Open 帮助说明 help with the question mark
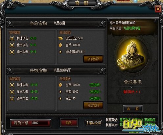163x135 pixels. tap(93, 123)
